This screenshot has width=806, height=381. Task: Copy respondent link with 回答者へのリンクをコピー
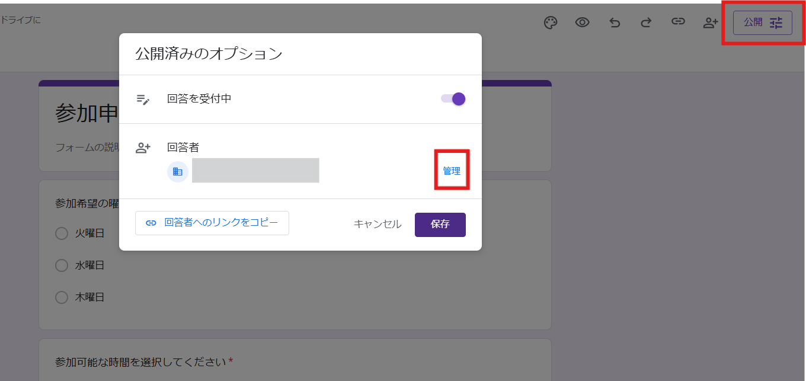coord(212,223)
